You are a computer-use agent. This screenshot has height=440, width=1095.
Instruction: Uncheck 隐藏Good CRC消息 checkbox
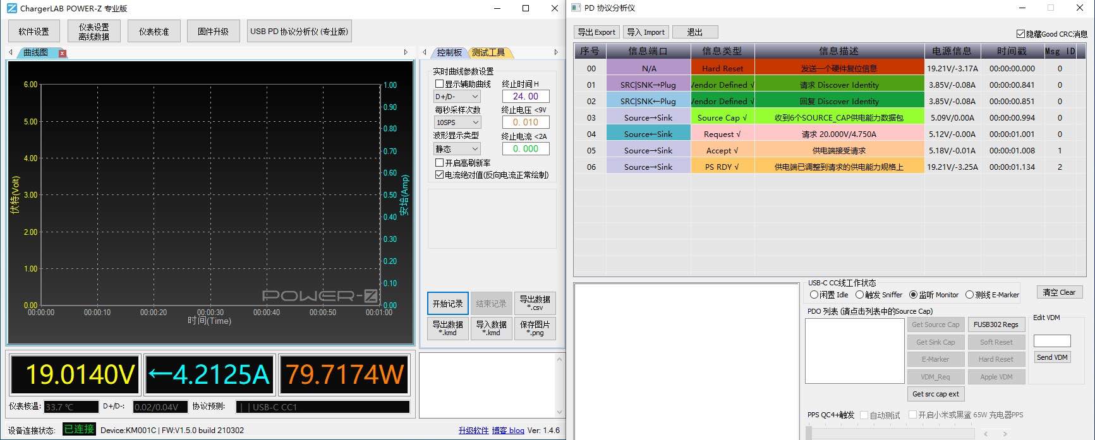coord(1020,33)
